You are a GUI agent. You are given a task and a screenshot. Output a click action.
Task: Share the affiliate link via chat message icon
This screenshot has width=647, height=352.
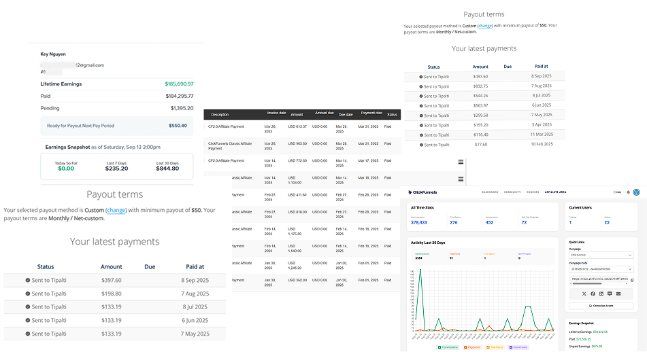(610, 294)
